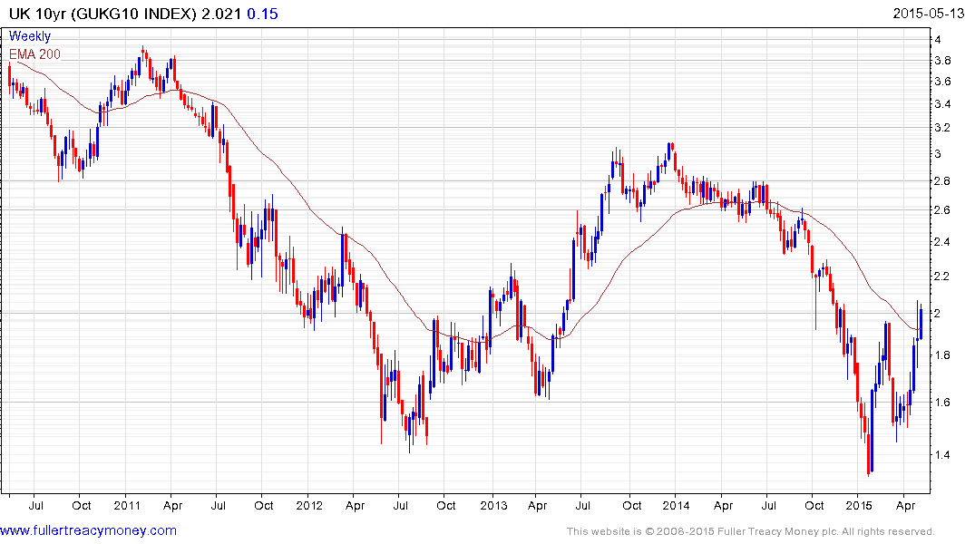Click the 1.8 yield axis label
Viewport: 975px width, 544px height.
(x=941, y=355)
